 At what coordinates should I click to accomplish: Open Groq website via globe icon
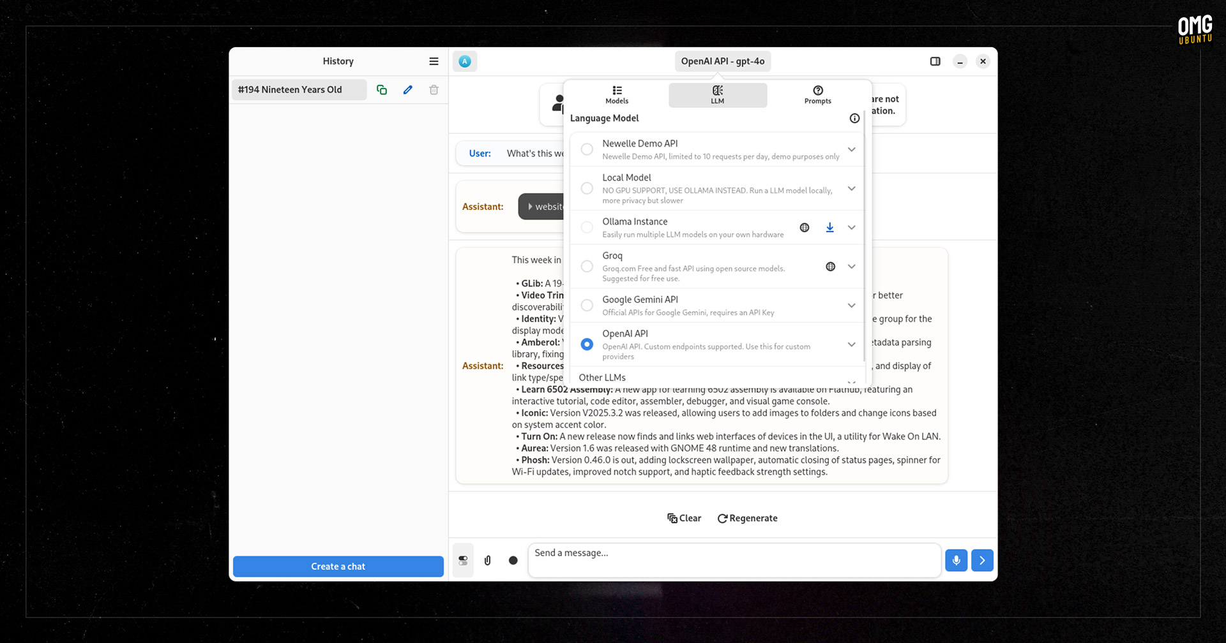[x=830, y=267]
